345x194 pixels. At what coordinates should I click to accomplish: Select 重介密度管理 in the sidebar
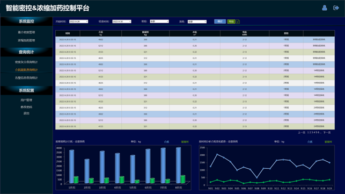point(26,32)
